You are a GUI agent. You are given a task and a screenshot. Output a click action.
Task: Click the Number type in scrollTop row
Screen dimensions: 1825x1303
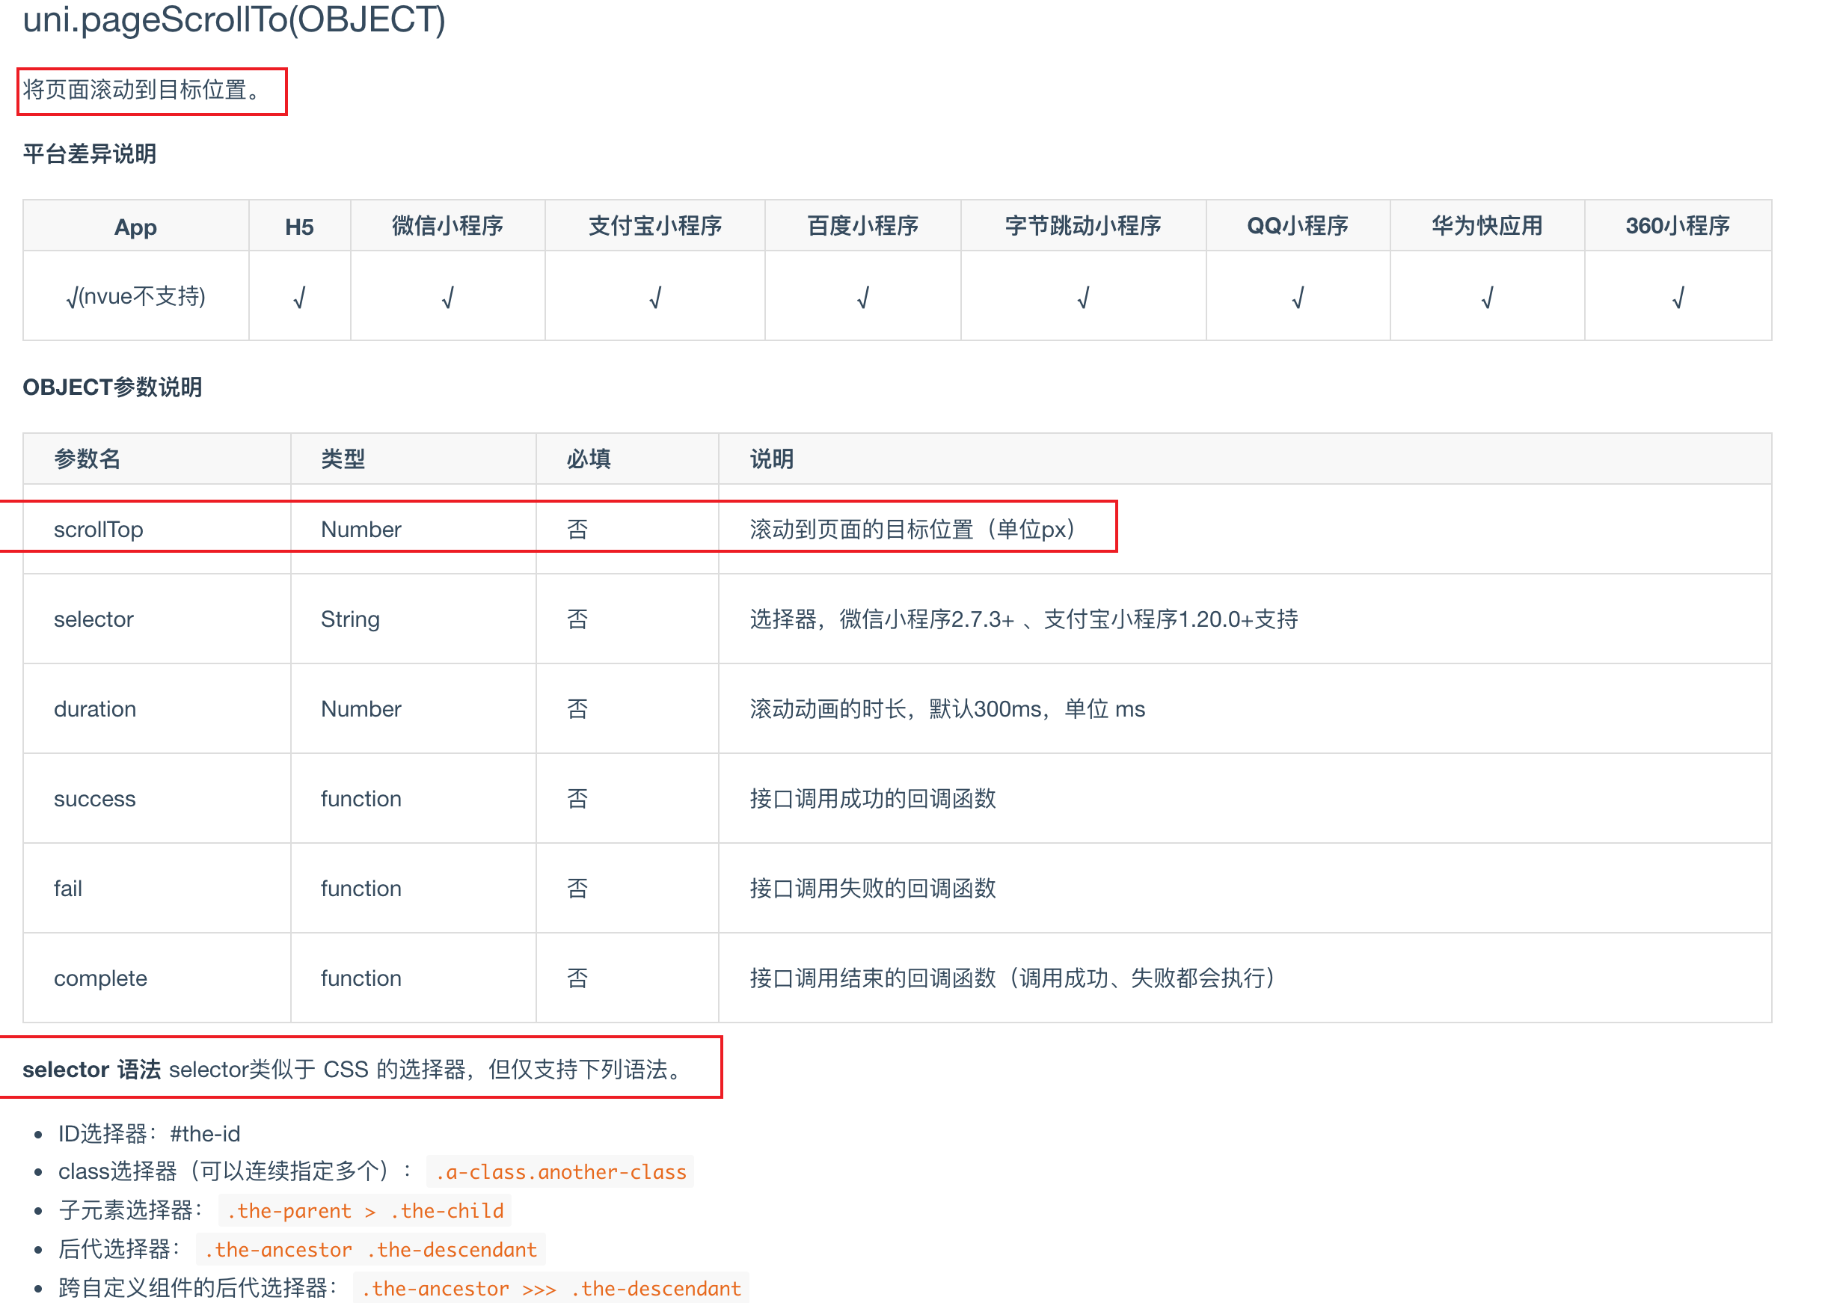(x=361, y=530)
